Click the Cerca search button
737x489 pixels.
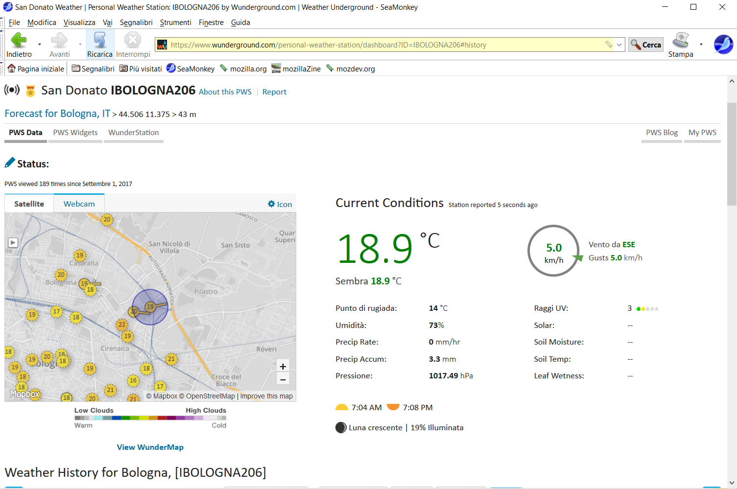tap(646, 45)
